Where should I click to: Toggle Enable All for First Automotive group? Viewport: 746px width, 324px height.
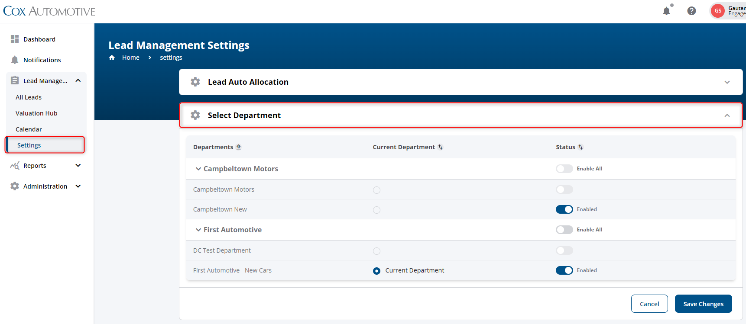pos(564,230)
